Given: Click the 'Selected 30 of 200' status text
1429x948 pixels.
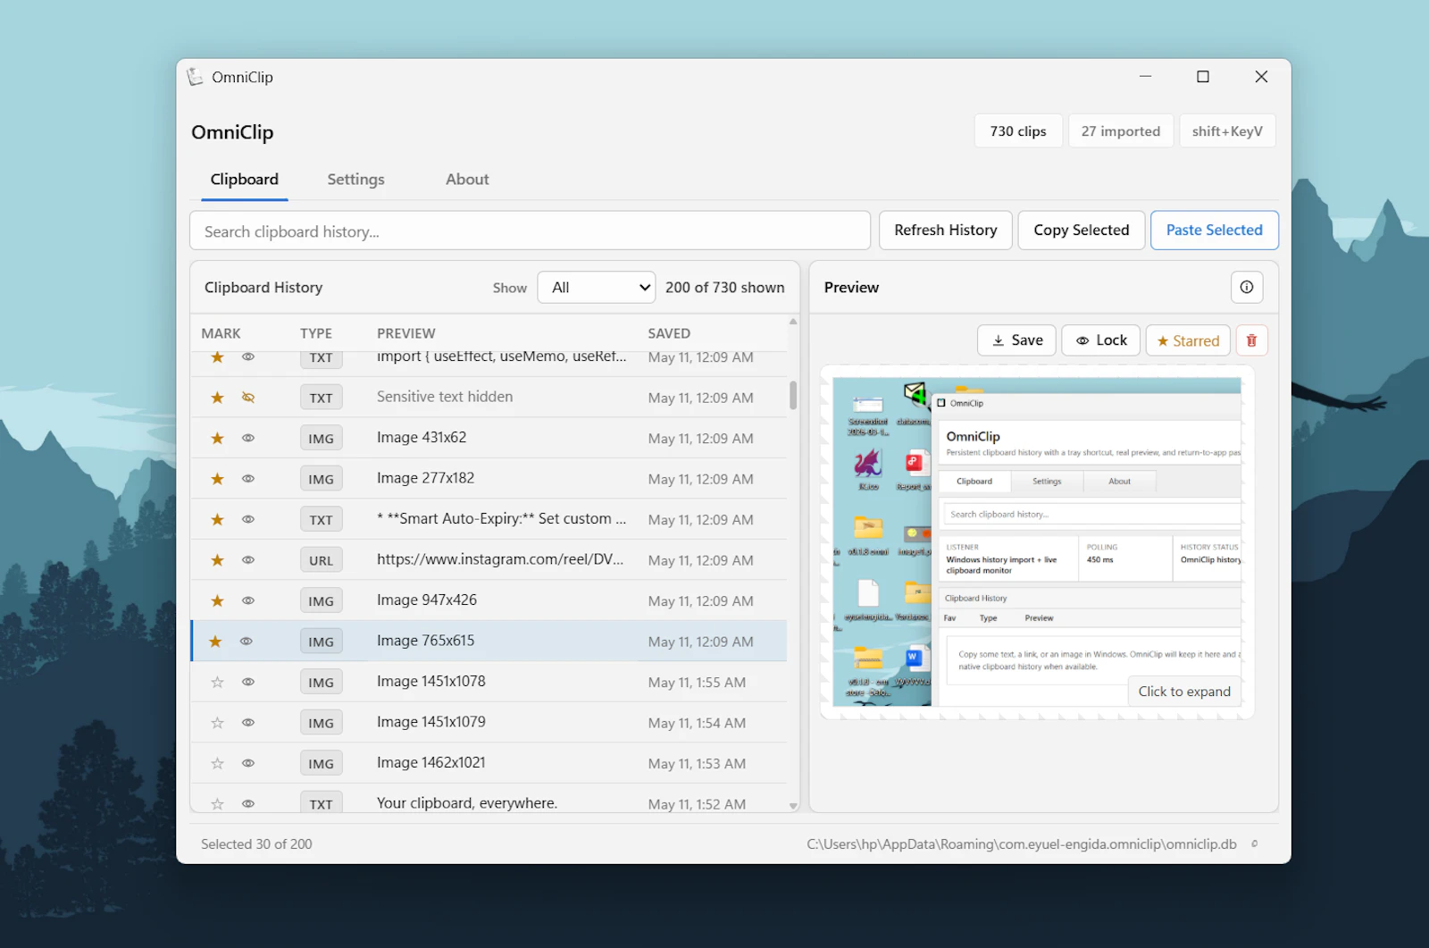Looking at the screenshot, I should tap(256, 843).
